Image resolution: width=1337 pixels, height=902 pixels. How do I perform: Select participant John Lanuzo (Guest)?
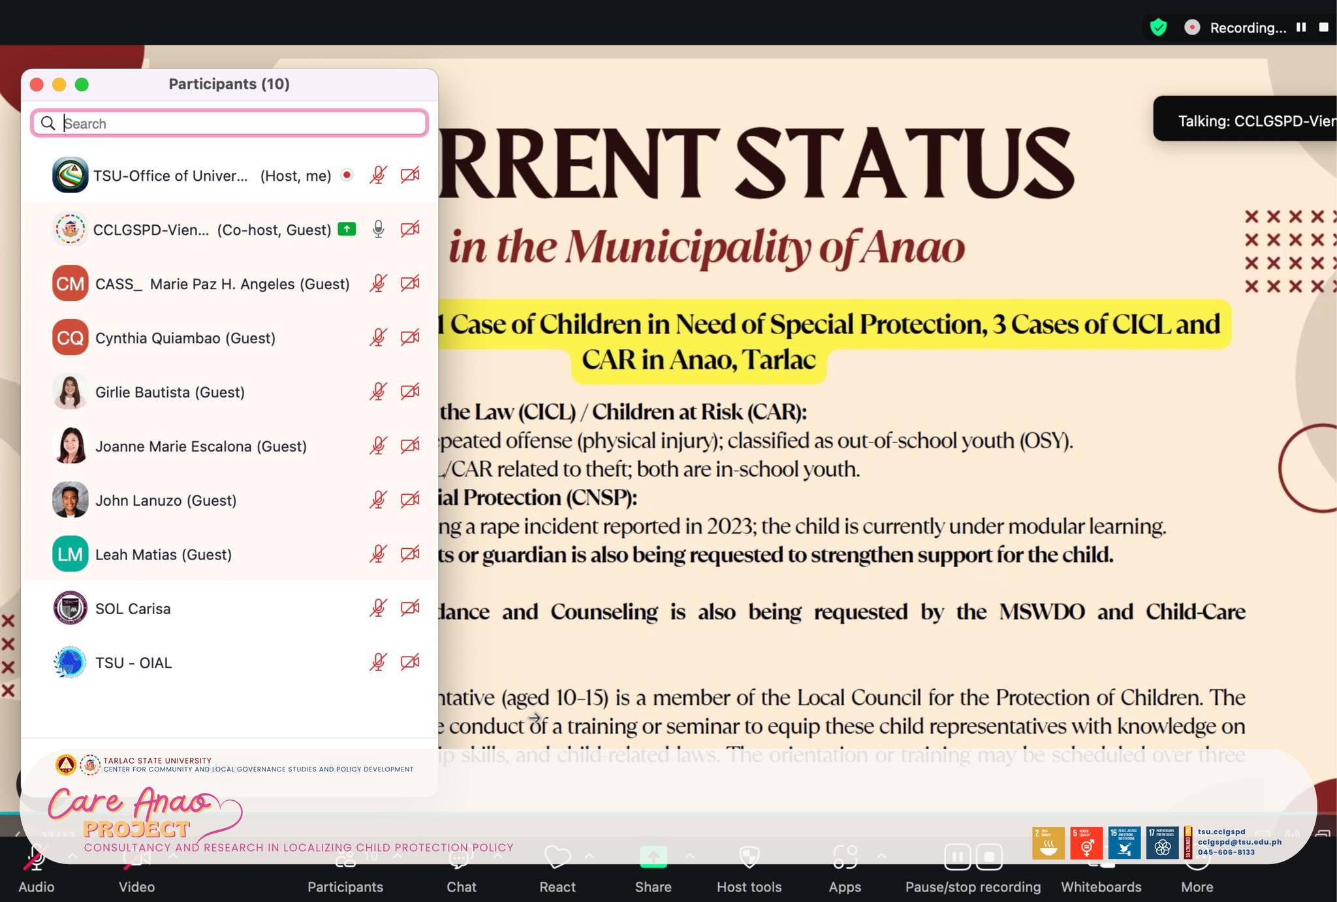pyautogui.click(x=229, y=500)
